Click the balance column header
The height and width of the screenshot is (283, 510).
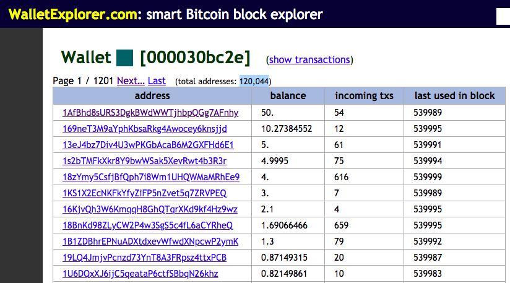point(288,95)
